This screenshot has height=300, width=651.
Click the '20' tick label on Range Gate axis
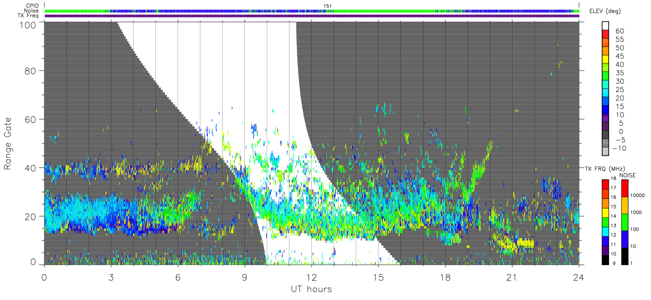31,216
